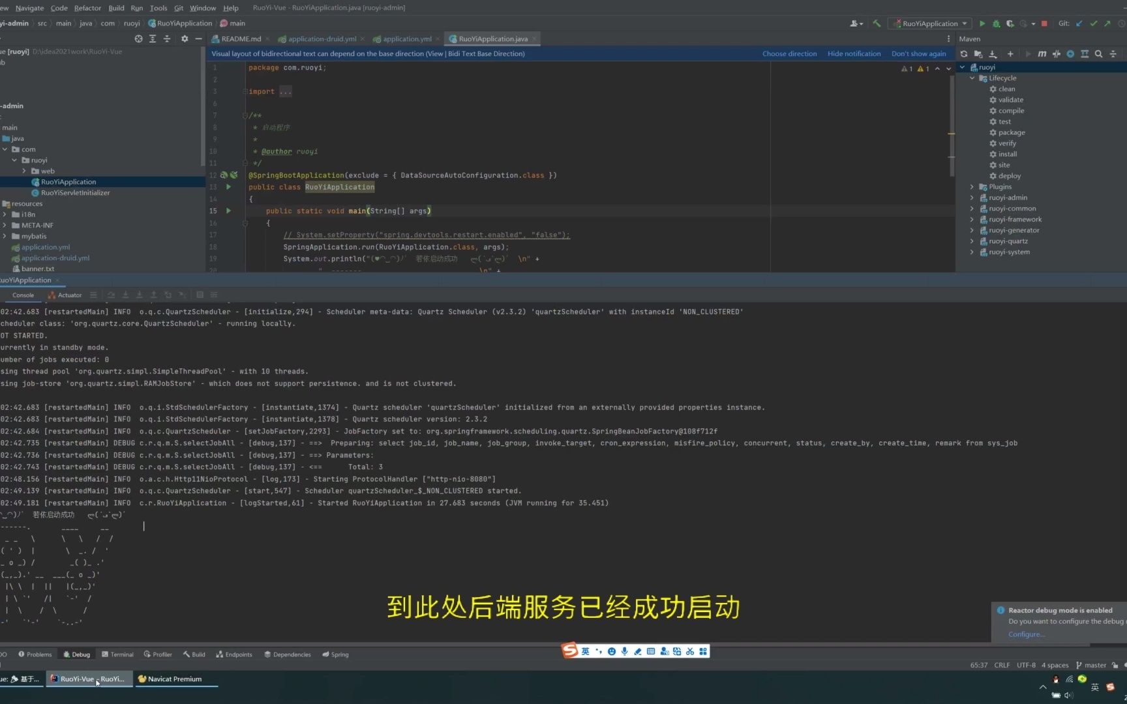This screenshot has height=704, width=1127.
Task: Open the Tools menu
Action: (158, 8)
